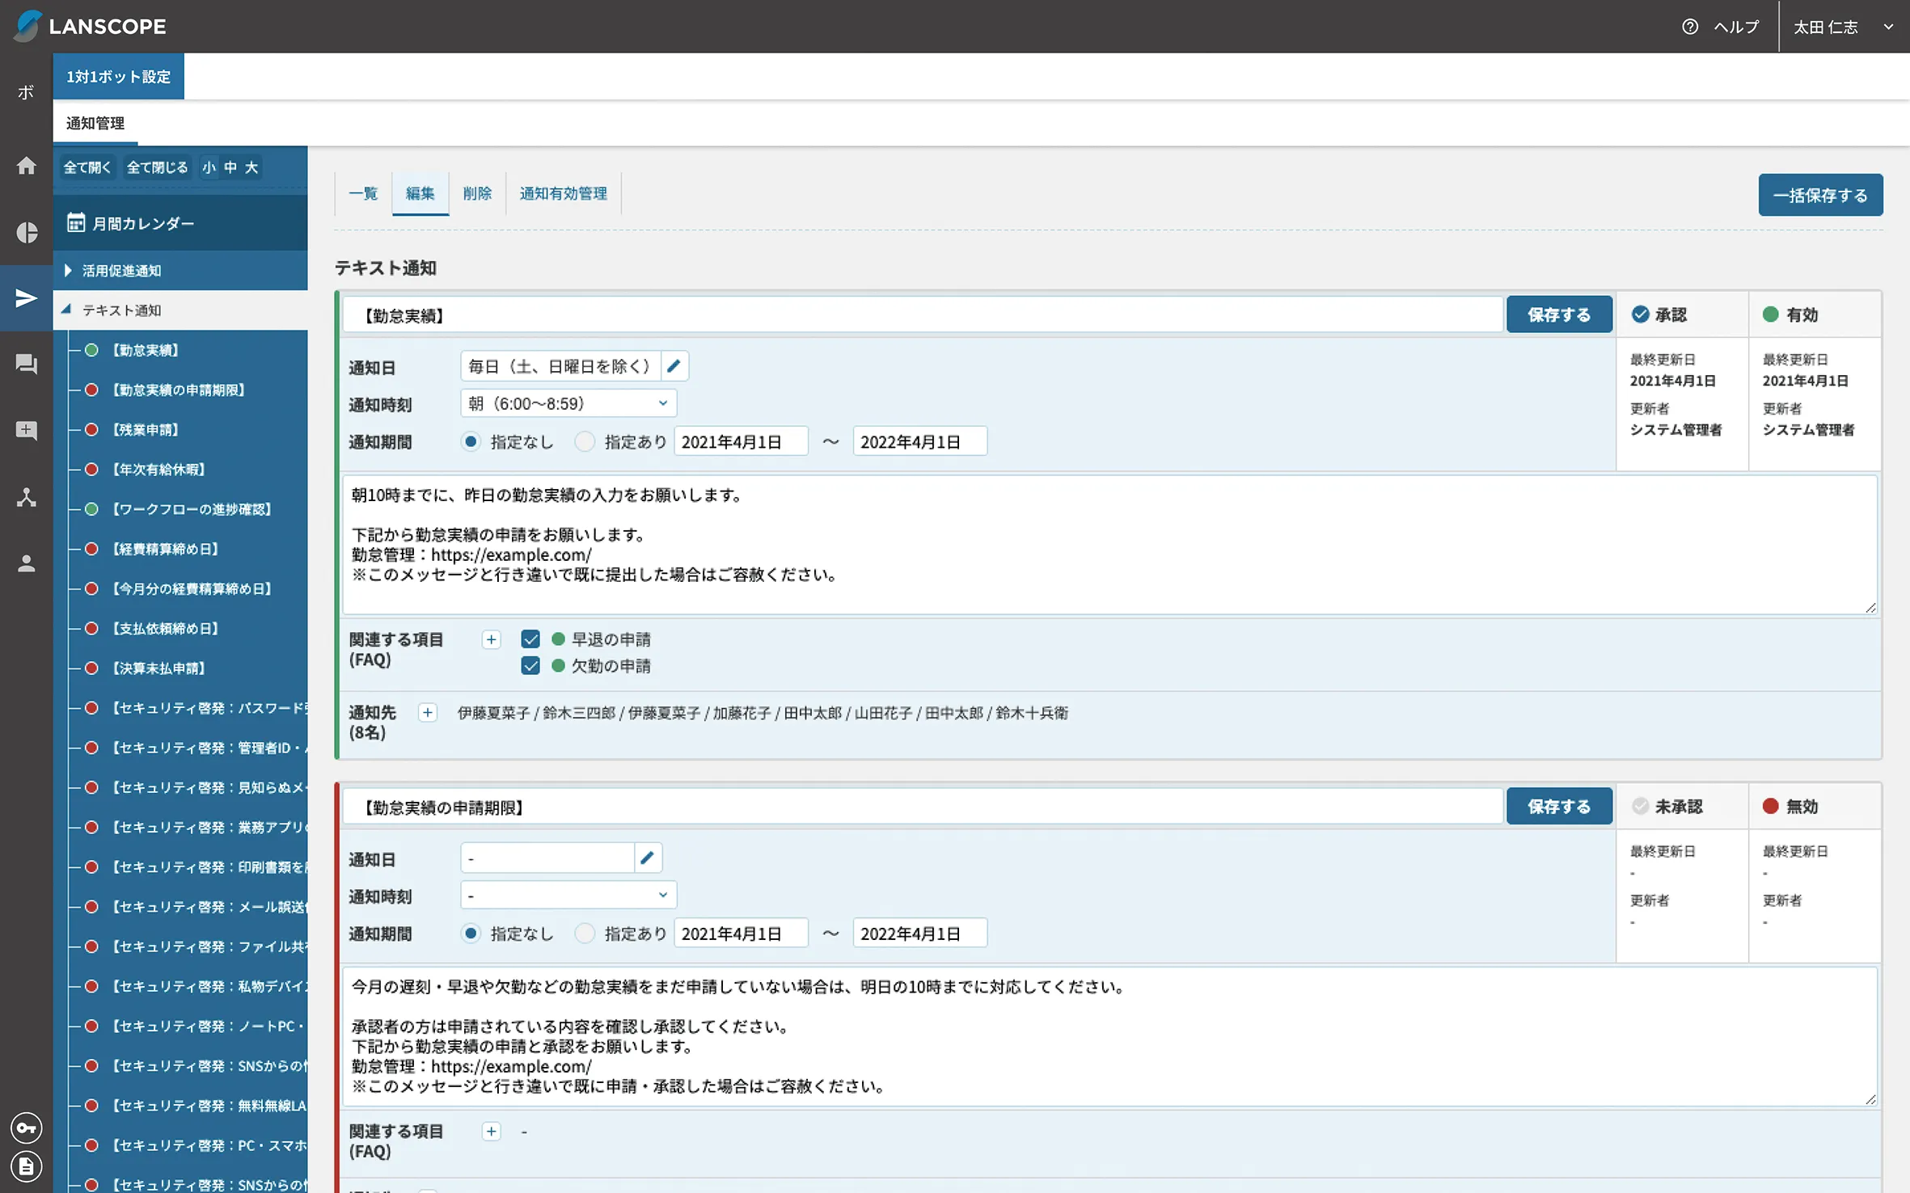Toggle 早退の申請 checkbox in 関連する項目
This screenshot has height=1193, width=1910.
(x=528, y=638)
